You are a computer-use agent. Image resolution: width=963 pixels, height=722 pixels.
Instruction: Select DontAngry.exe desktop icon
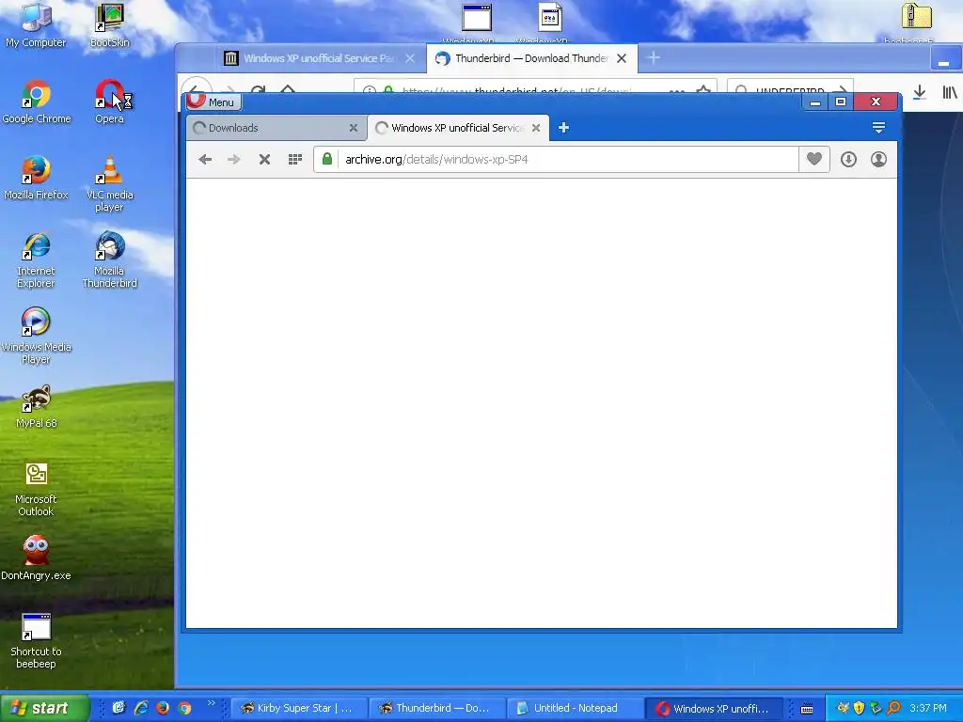37,557
